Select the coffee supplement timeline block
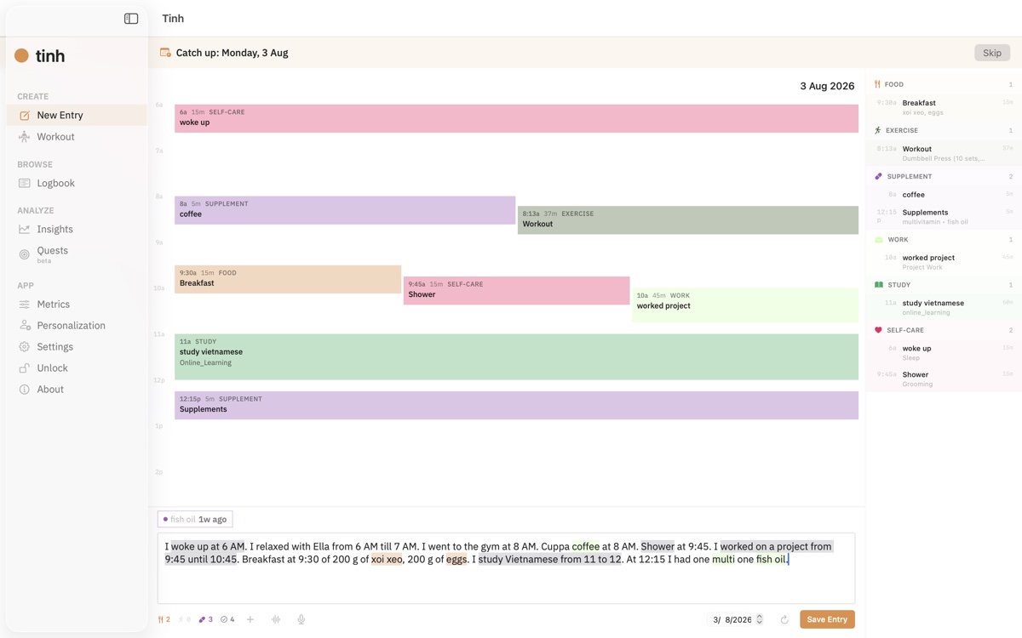 pos(345,210)
